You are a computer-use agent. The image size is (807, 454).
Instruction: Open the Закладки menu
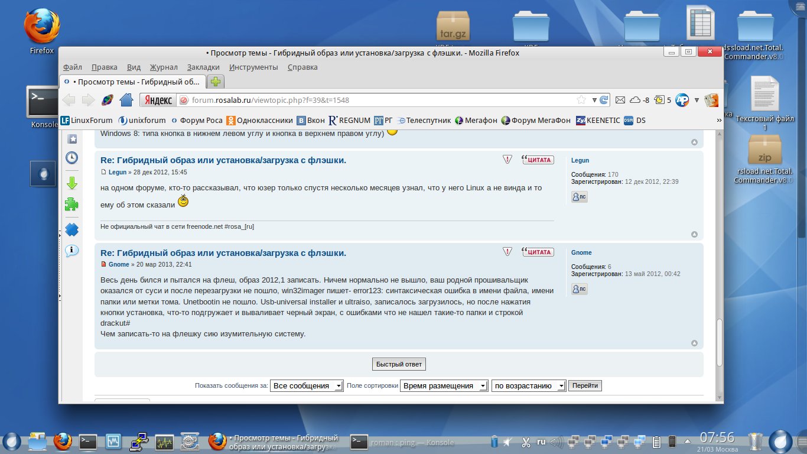click(203, 67)
